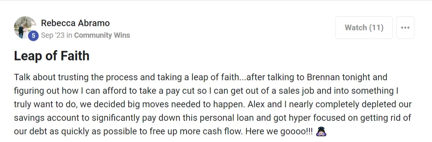This screenshot has height=142, width=432.
Task: Click the level 5 badge on avatar
Action: [x=33, y=35]
